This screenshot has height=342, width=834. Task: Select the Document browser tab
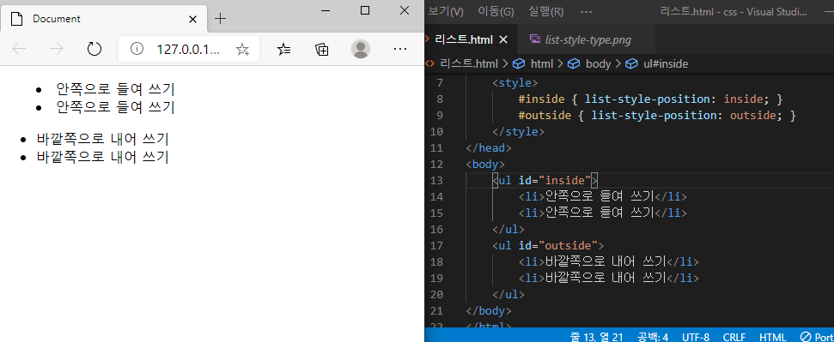[x=104, y=19]
